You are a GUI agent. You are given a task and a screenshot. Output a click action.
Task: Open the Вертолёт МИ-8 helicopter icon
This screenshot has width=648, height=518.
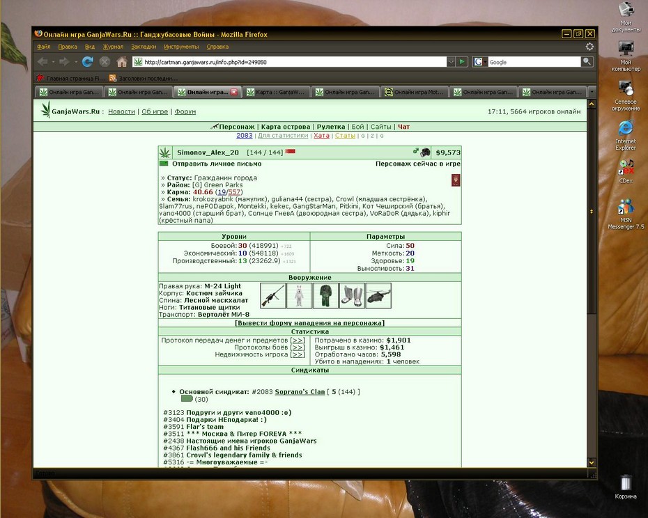coord(378,295)
